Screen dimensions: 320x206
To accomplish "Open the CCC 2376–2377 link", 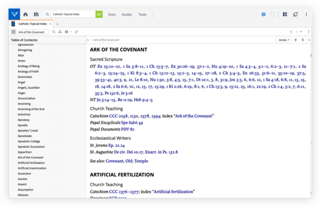I will 124,192.
